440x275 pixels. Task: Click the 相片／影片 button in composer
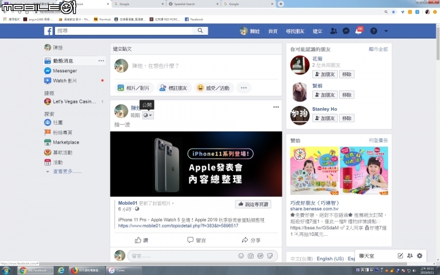pos(134,88)
